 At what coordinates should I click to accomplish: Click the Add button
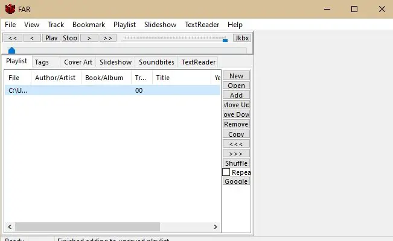237,95
